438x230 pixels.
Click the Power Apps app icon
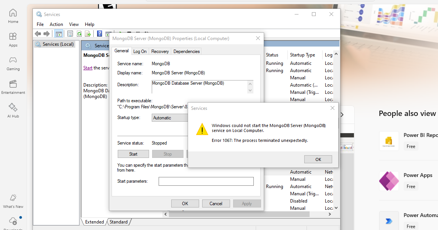coord(389,181)
